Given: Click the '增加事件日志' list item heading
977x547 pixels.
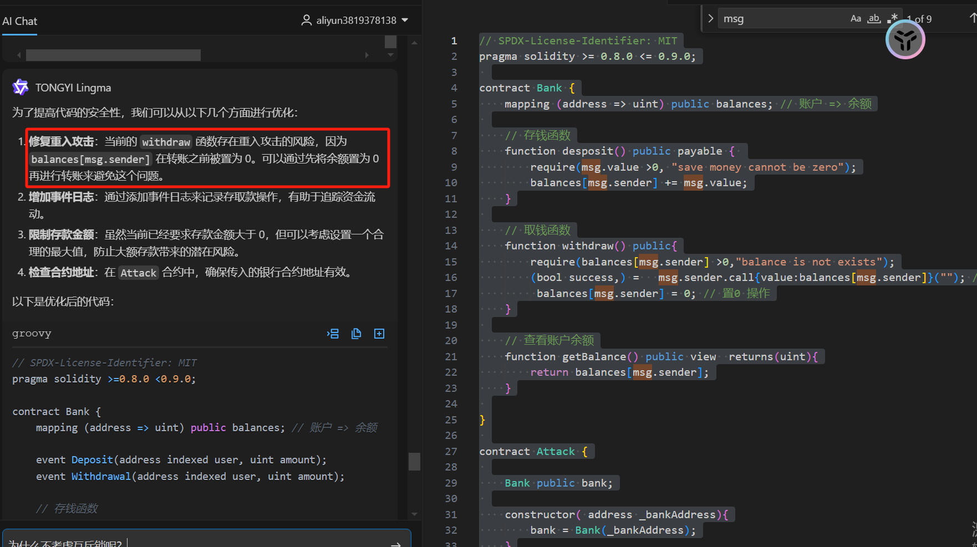Looking at the screenshot, I should (x=61, y=197).
